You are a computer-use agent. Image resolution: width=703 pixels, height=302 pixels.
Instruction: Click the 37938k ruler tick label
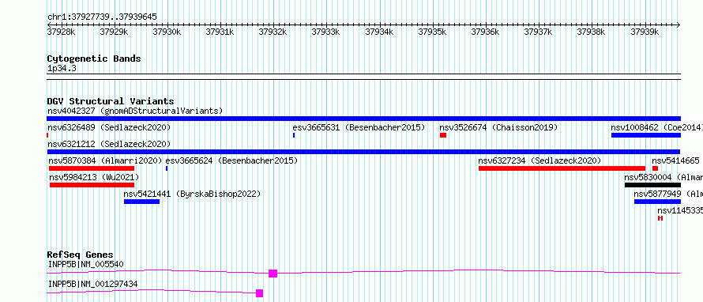coord(591,32)
